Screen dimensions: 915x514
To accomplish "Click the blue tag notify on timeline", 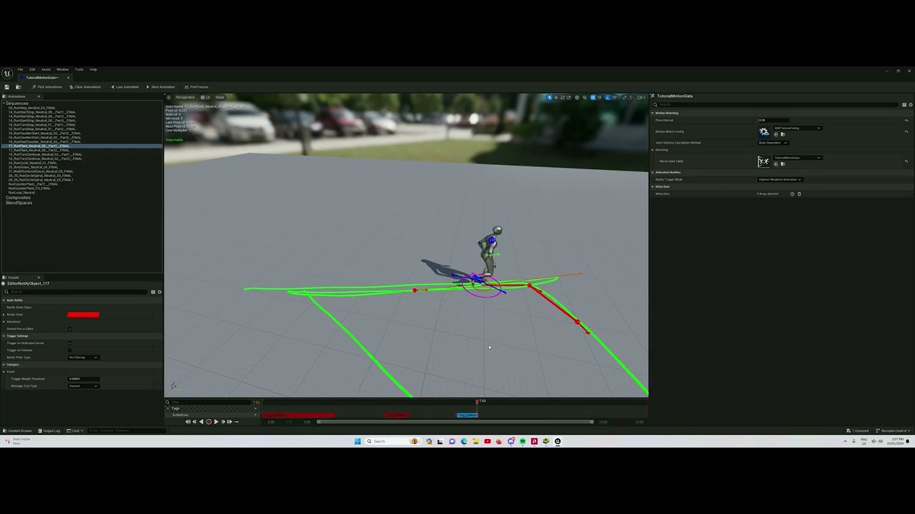I will [x=468, y=415].
